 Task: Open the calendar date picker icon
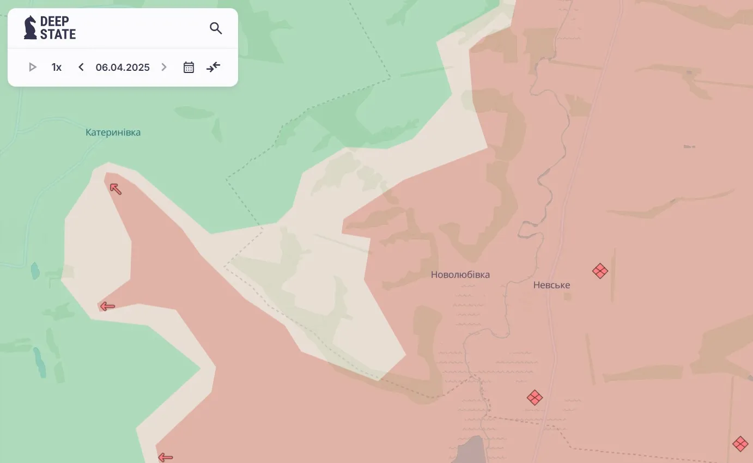[x=189, y=68]
